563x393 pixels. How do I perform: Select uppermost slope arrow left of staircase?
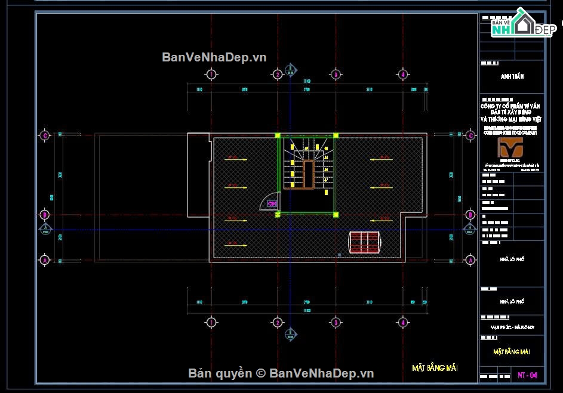[x=236, y=159]
